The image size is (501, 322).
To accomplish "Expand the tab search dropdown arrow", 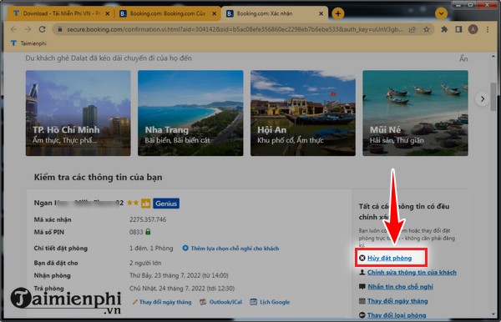I will point(441,13).
